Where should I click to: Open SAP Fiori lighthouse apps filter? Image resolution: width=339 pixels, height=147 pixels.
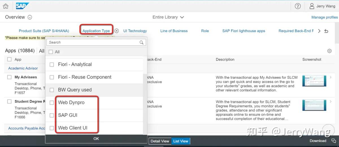244,31
